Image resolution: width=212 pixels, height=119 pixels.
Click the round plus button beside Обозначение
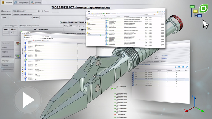[39, 11]
